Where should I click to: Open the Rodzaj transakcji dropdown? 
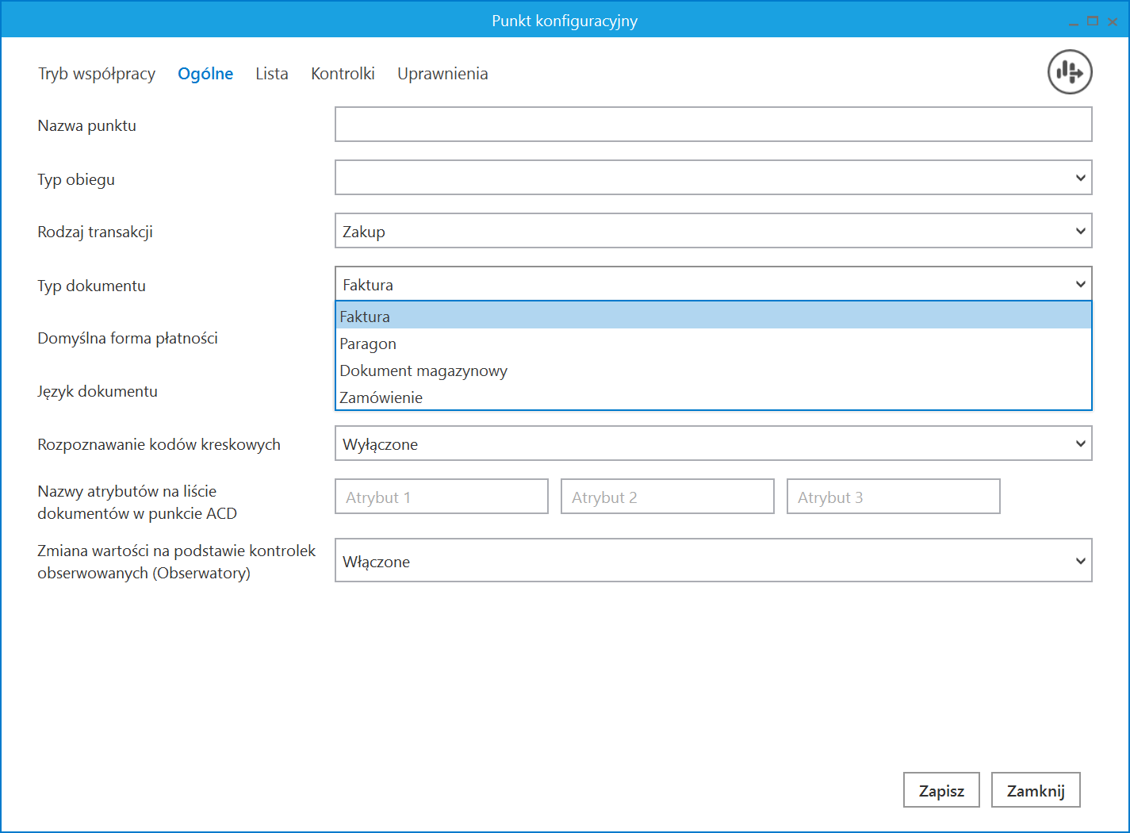[713, 232]
